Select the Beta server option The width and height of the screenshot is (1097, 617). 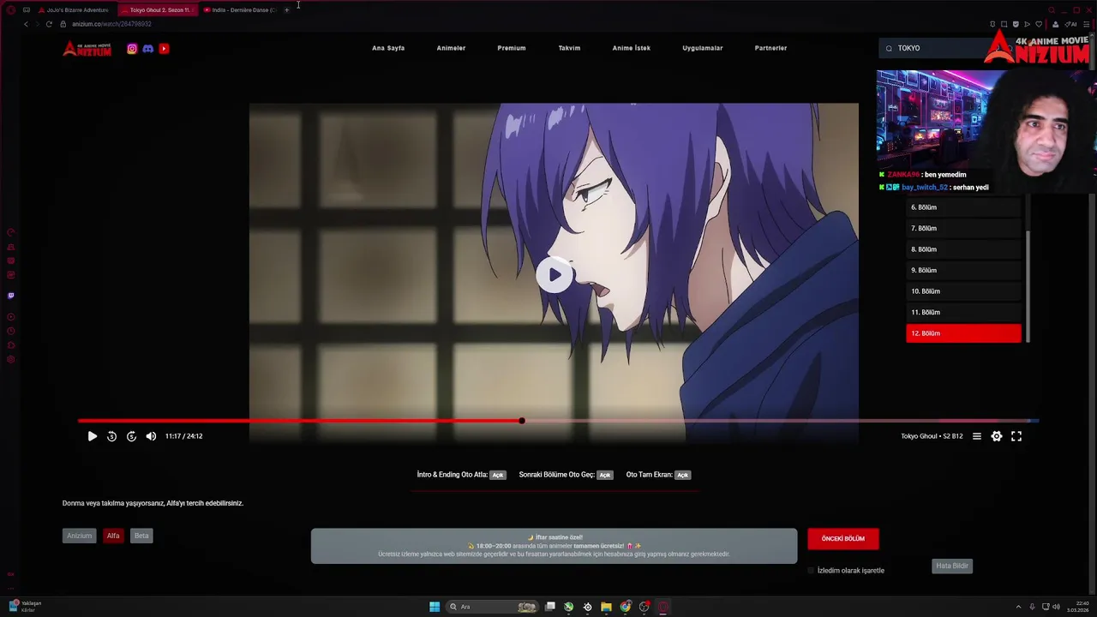pyautogui.click(x=141, y=536)
